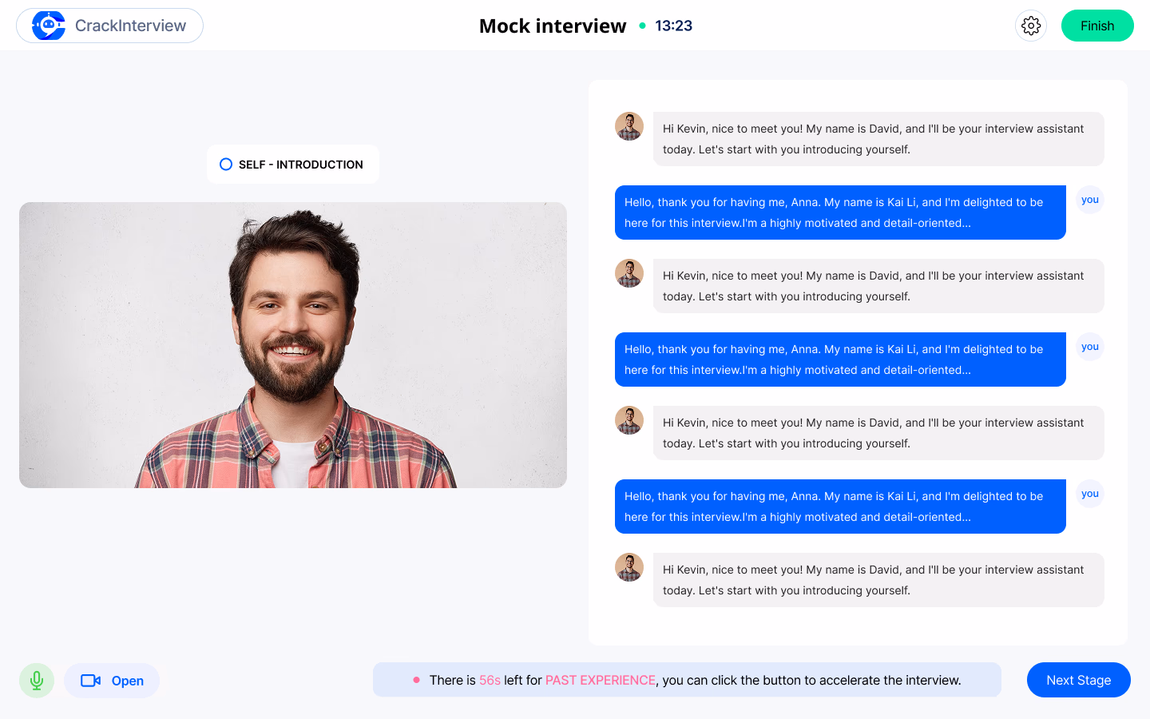Mute the green microphone button
1150x719 pixels.
[37, 681]
